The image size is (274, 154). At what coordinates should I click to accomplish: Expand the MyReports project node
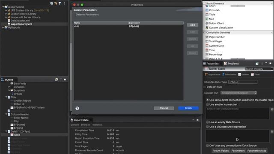(x=3, y=27)
